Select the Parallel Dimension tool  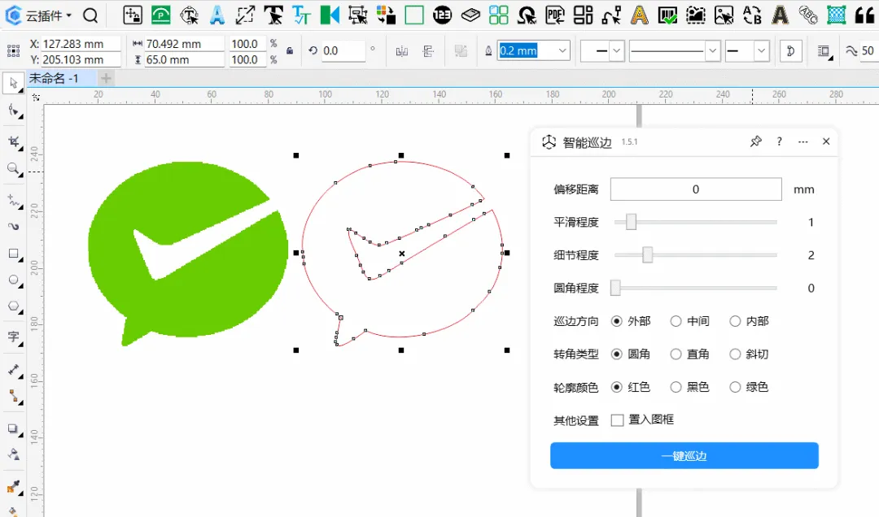pyautogui.click(x=14, y=370)
